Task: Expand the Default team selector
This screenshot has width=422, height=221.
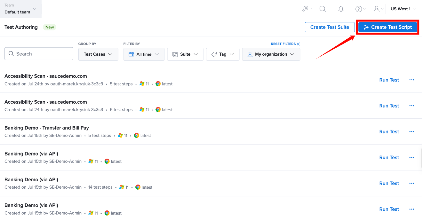Action: coord(21,9)
